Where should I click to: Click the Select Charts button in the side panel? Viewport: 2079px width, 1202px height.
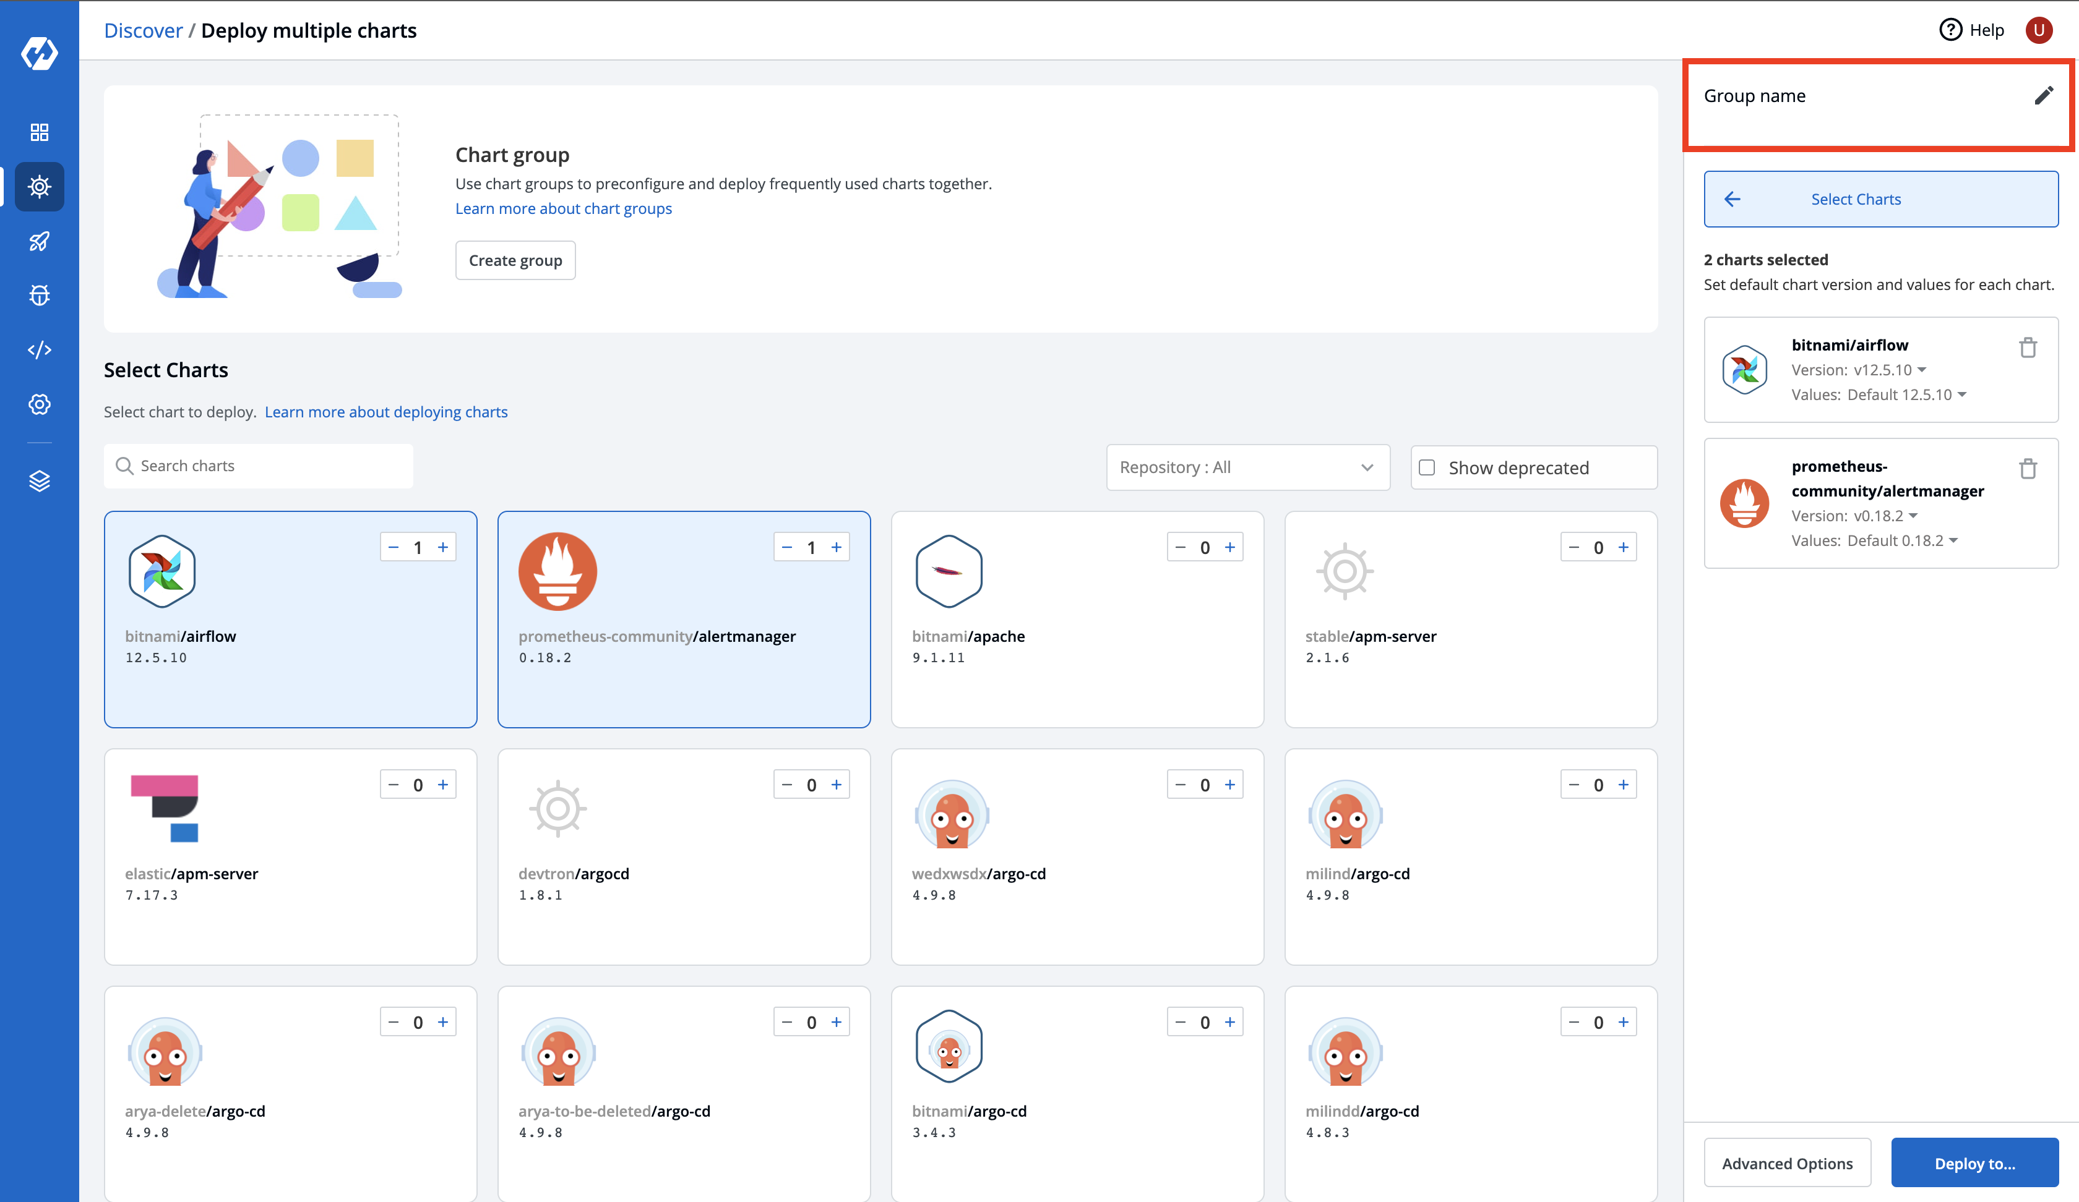point(1881,198)
